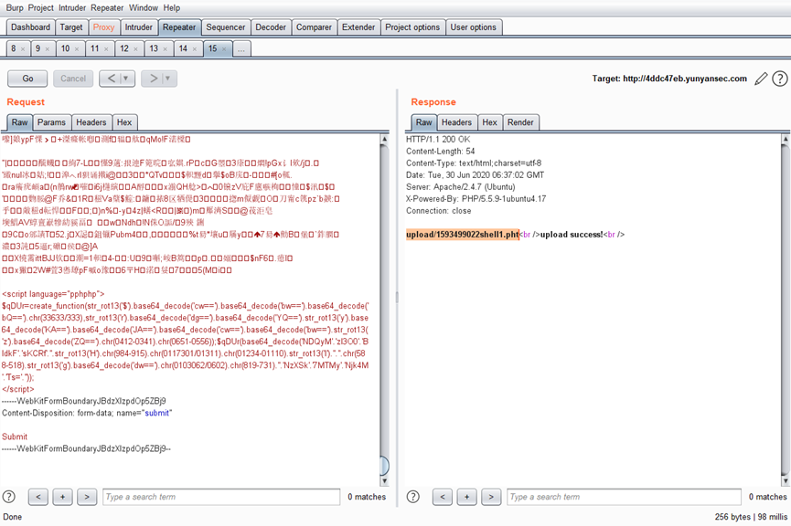The height and width of the screenshot is (526, 791).
Task: Switch to the Decoder tab
Action: pyautogui.click(x=271, y=27)
